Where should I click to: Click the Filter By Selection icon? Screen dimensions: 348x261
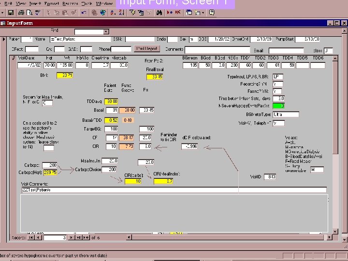[x=132, y=13]
